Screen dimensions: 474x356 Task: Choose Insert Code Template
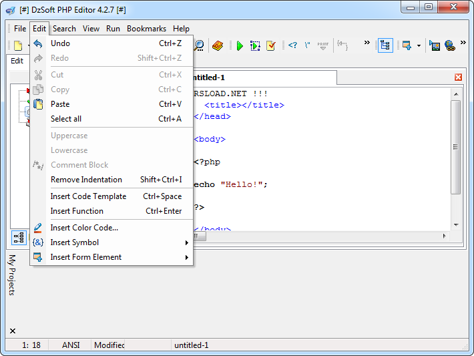(111, 196)
